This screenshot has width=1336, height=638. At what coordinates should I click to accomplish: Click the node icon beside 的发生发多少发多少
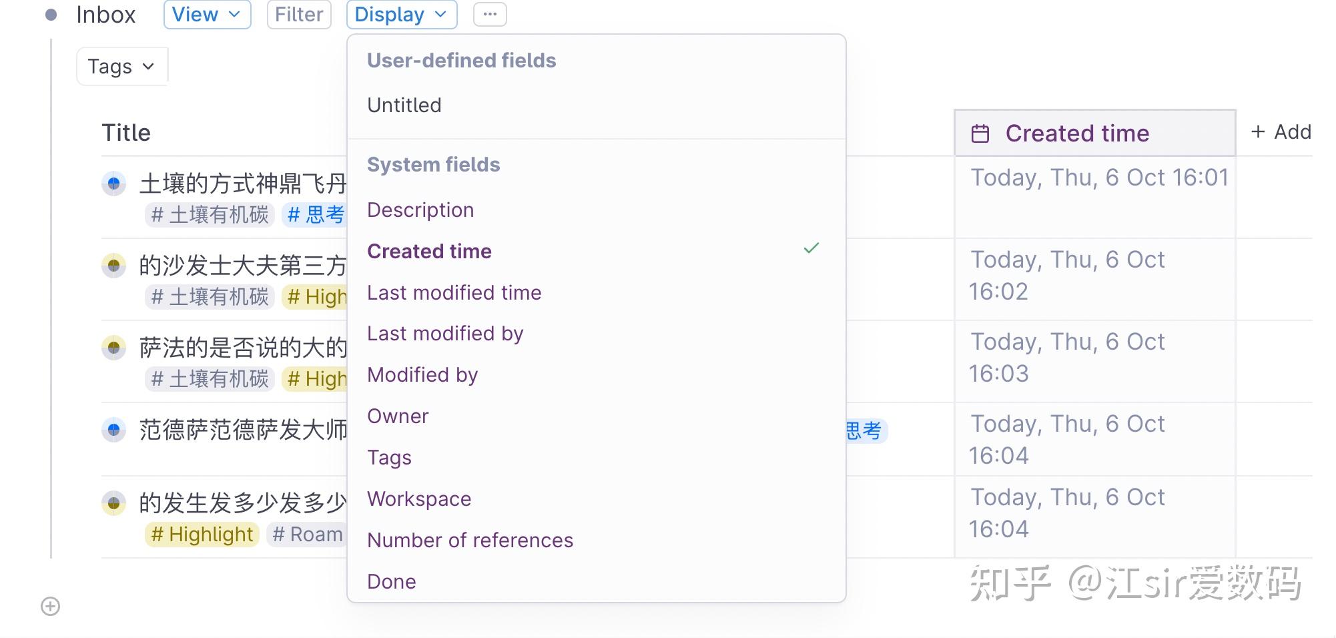(x=113, y=503)
